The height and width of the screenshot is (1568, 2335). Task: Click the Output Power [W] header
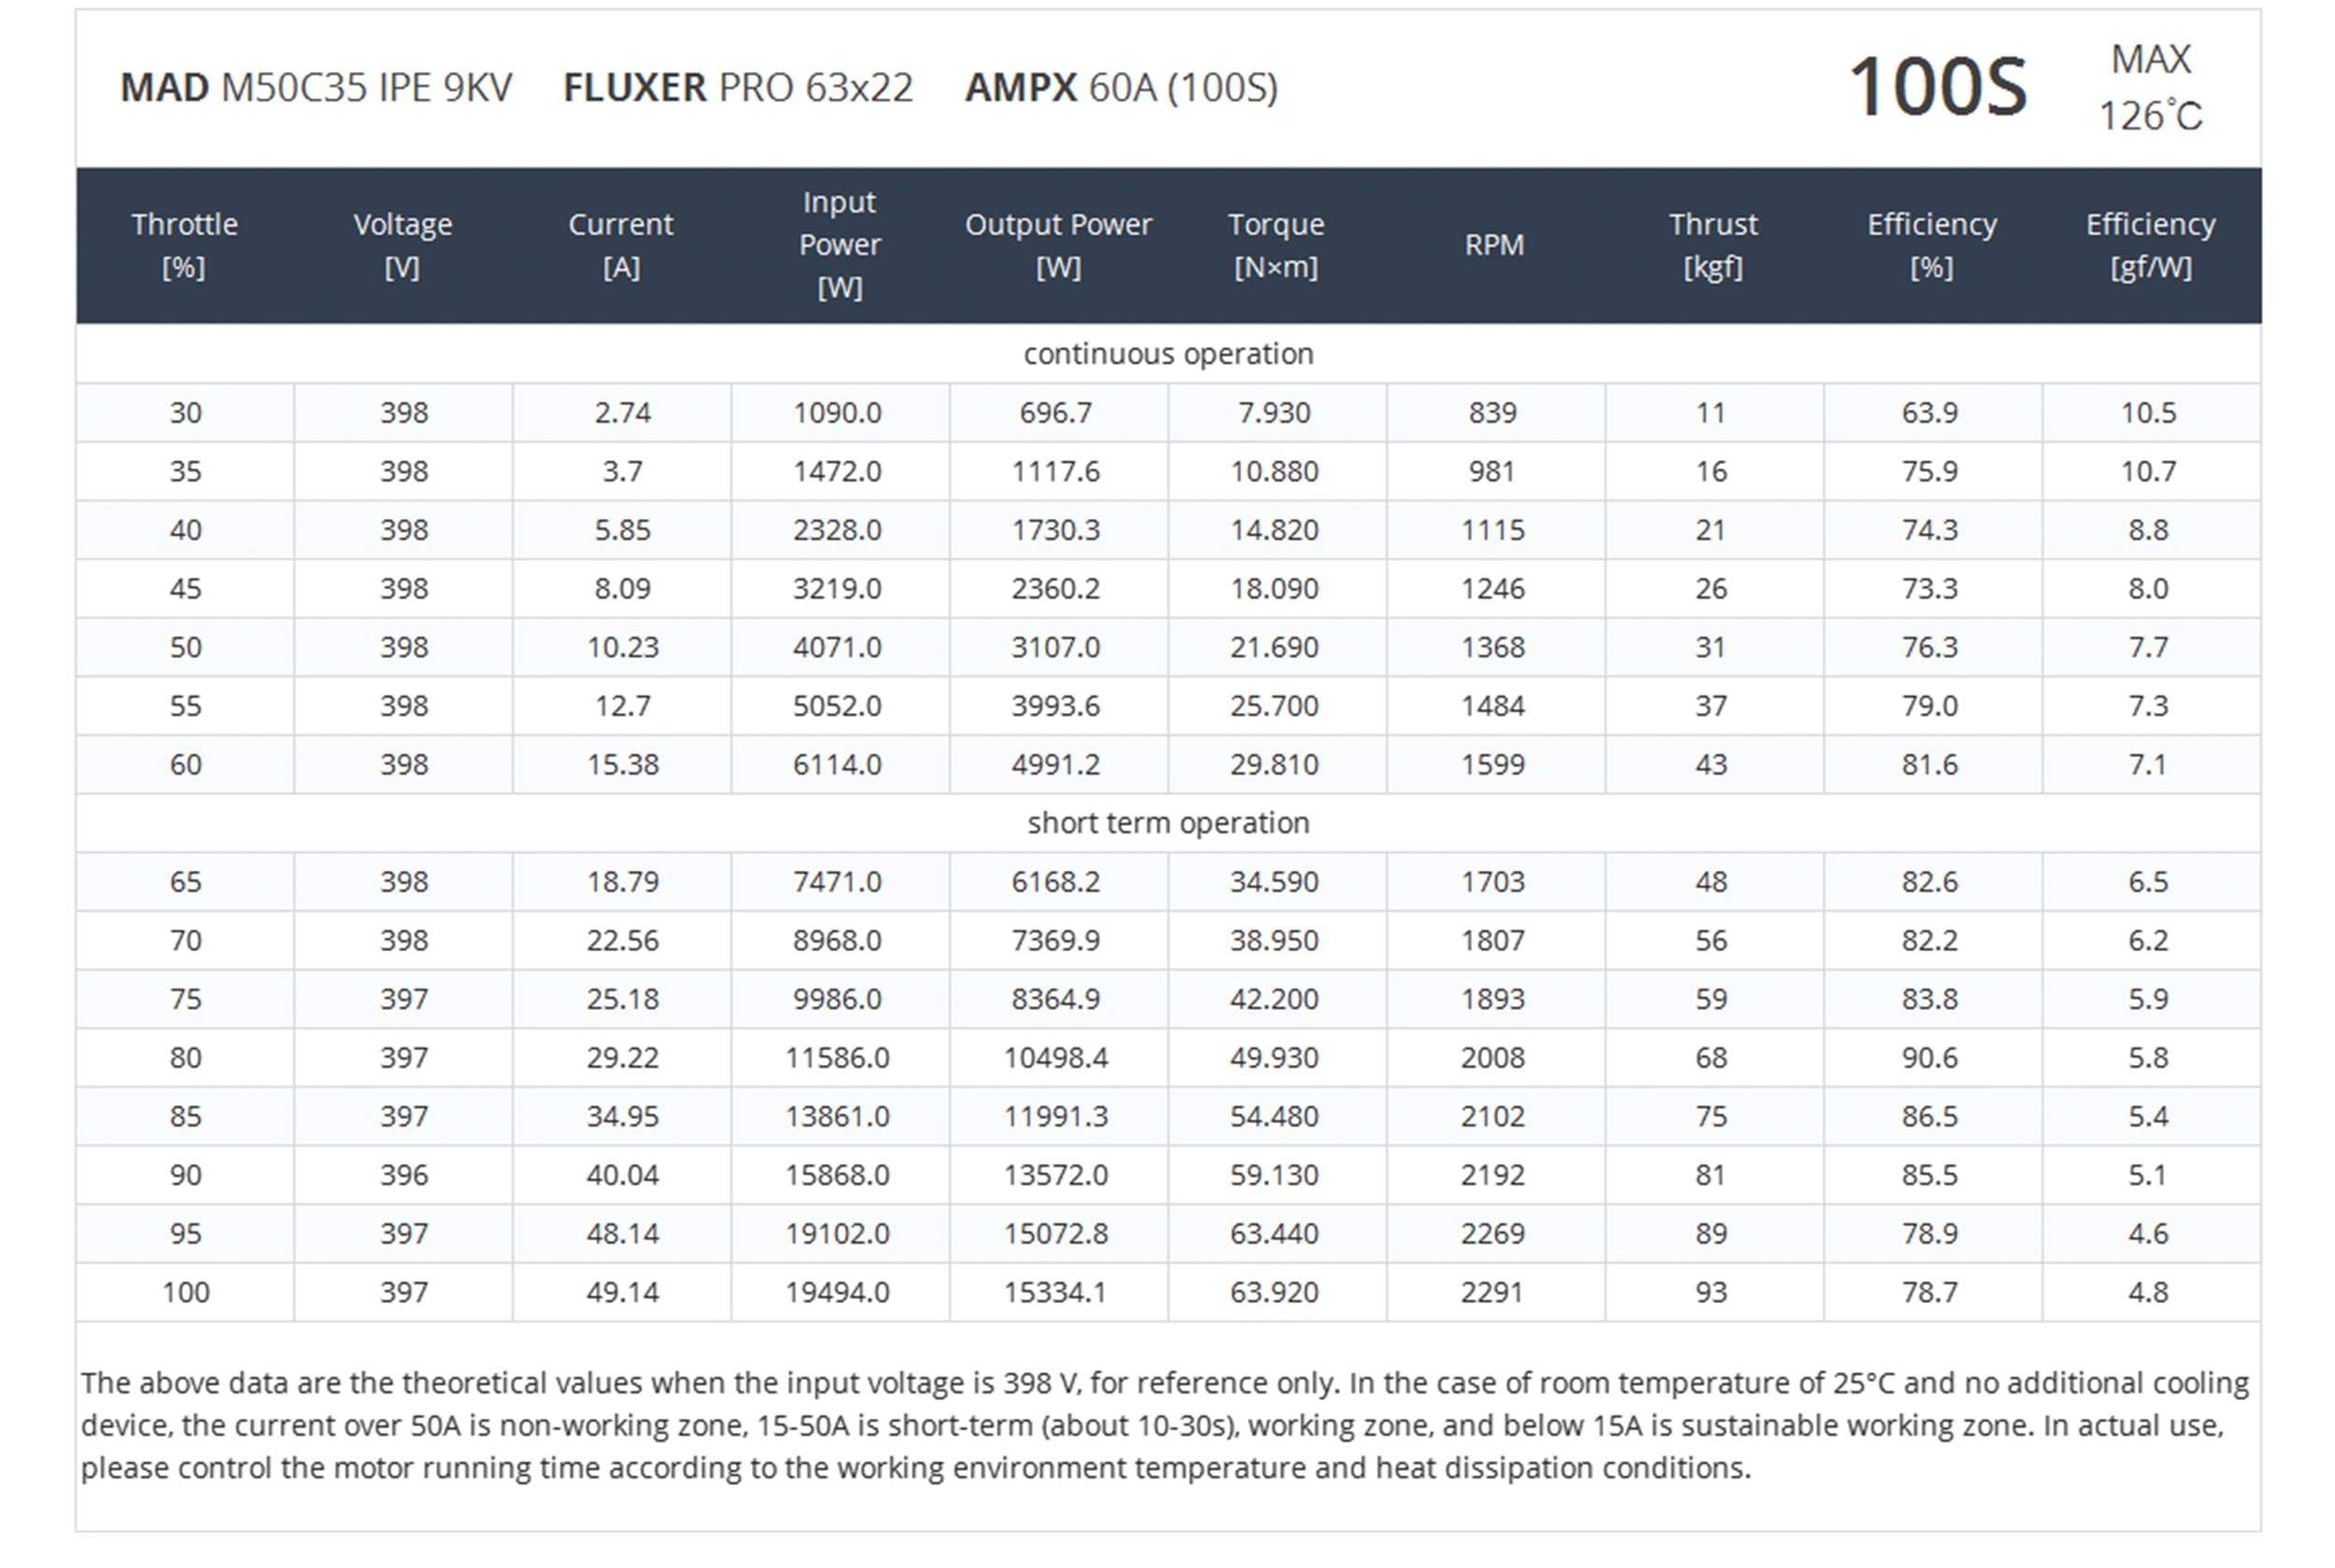1057,245
